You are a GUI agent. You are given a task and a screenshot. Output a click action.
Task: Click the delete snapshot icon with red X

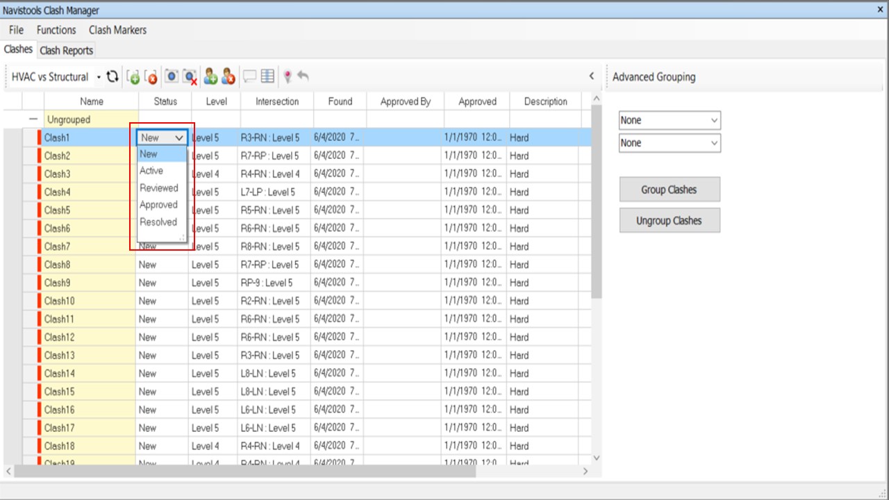tap(190, 77)
